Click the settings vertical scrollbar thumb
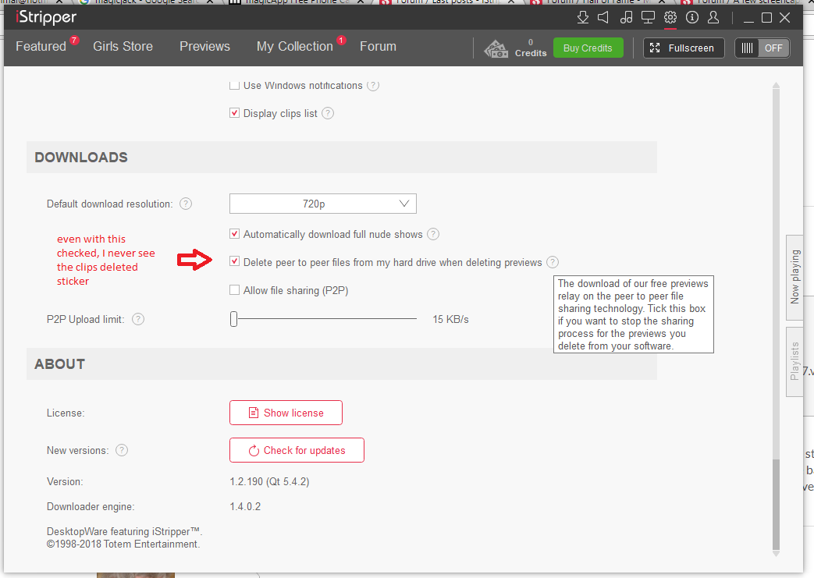The image size is (814, 578). click(x=776, y=504)
